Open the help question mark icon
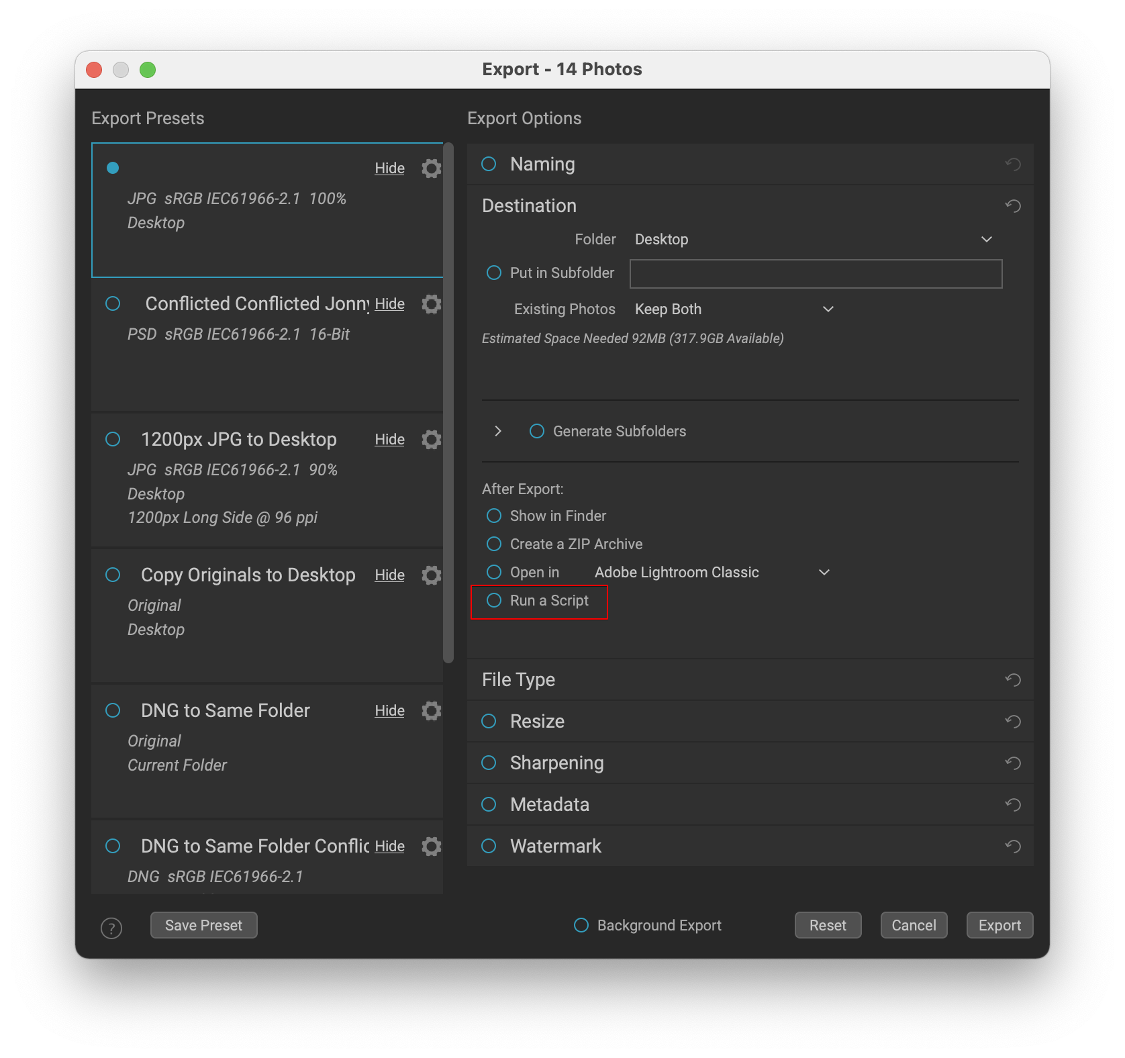The width and height of the screenshot is (1125, 1058). pyautogui.click(x=111, y=928)
